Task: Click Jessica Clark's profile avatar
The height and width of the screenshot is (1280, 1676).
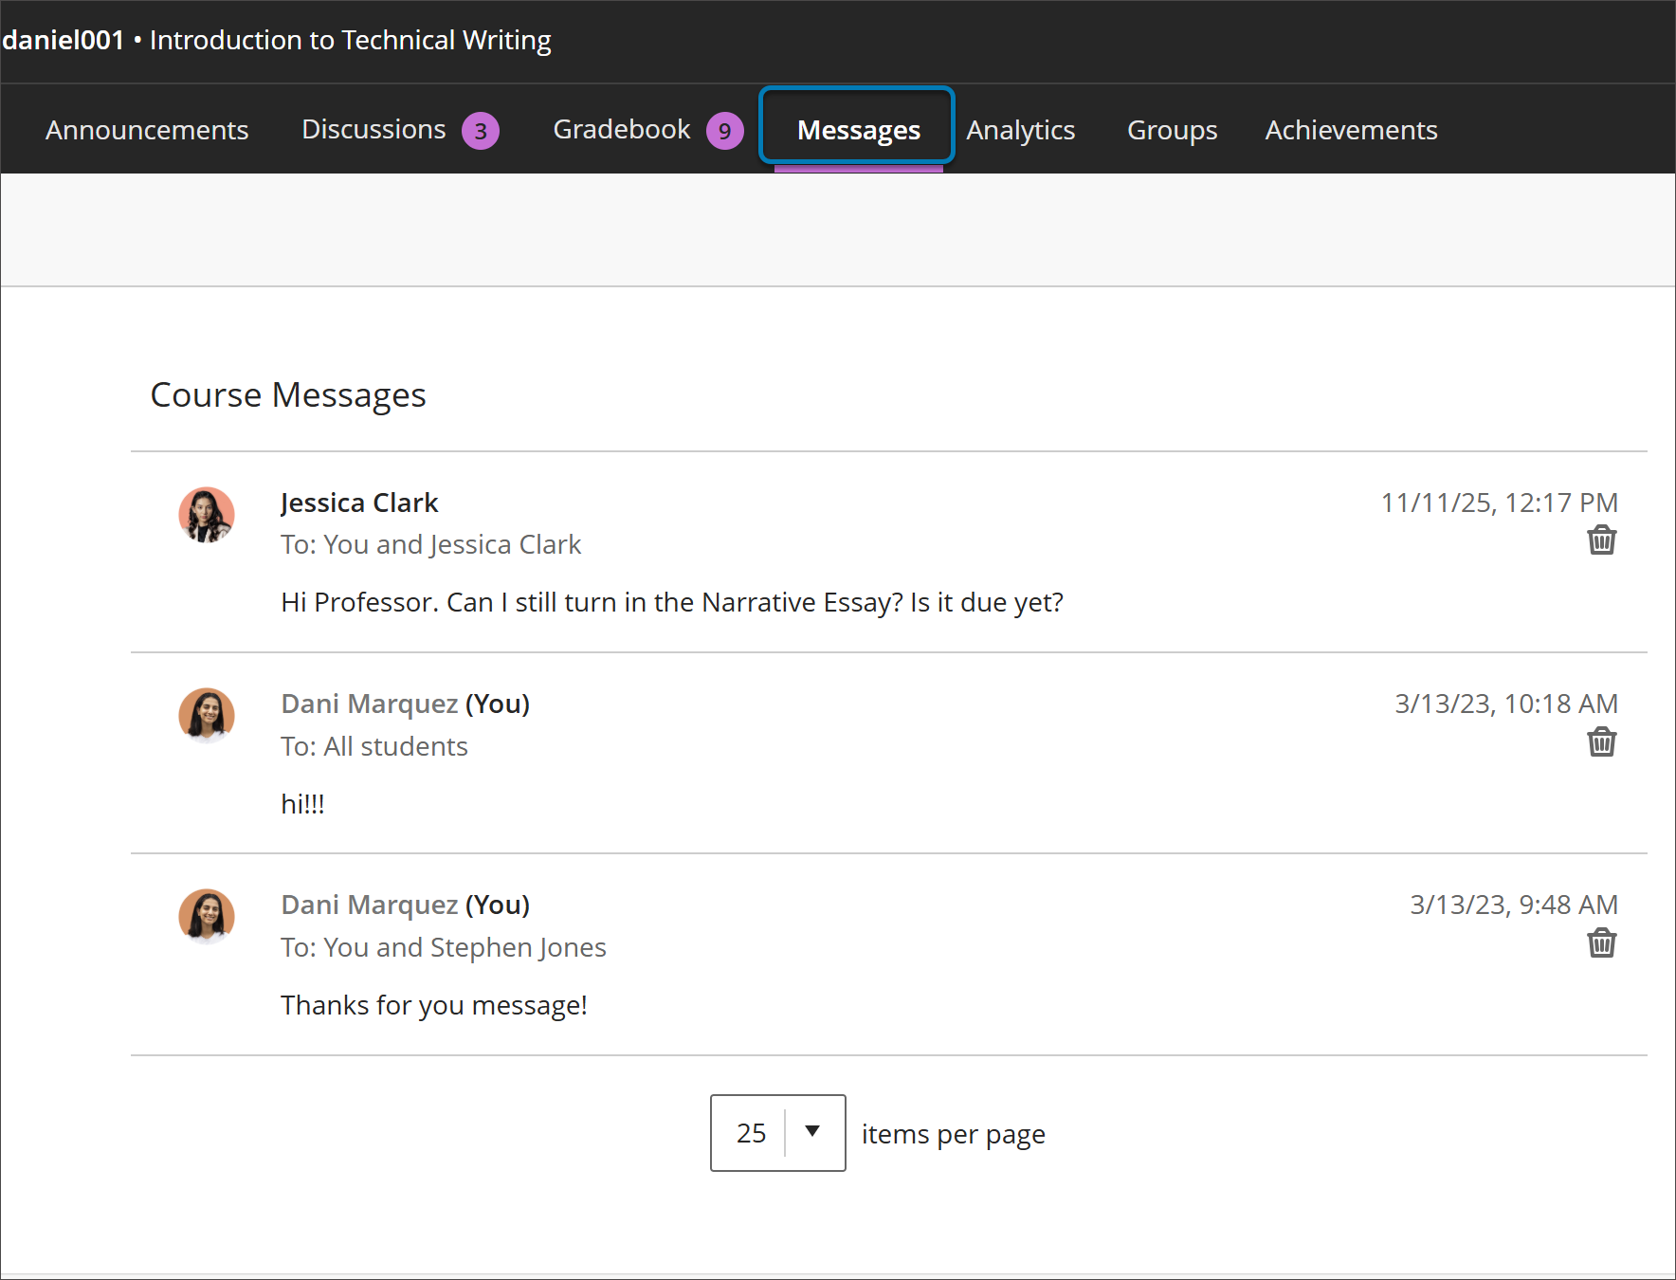Action: click(207, 515)
